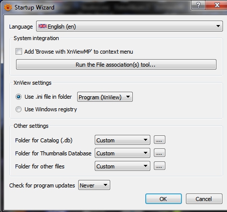Click the XnView logo icon in title bar
This screenshot has height=212, width=227.
tap(8, 8)
